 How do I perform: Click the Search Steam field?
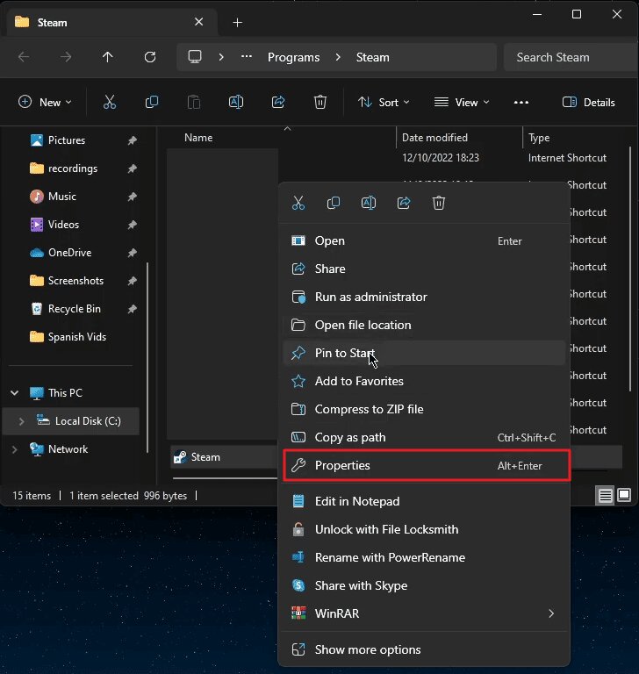click(571, 57)
